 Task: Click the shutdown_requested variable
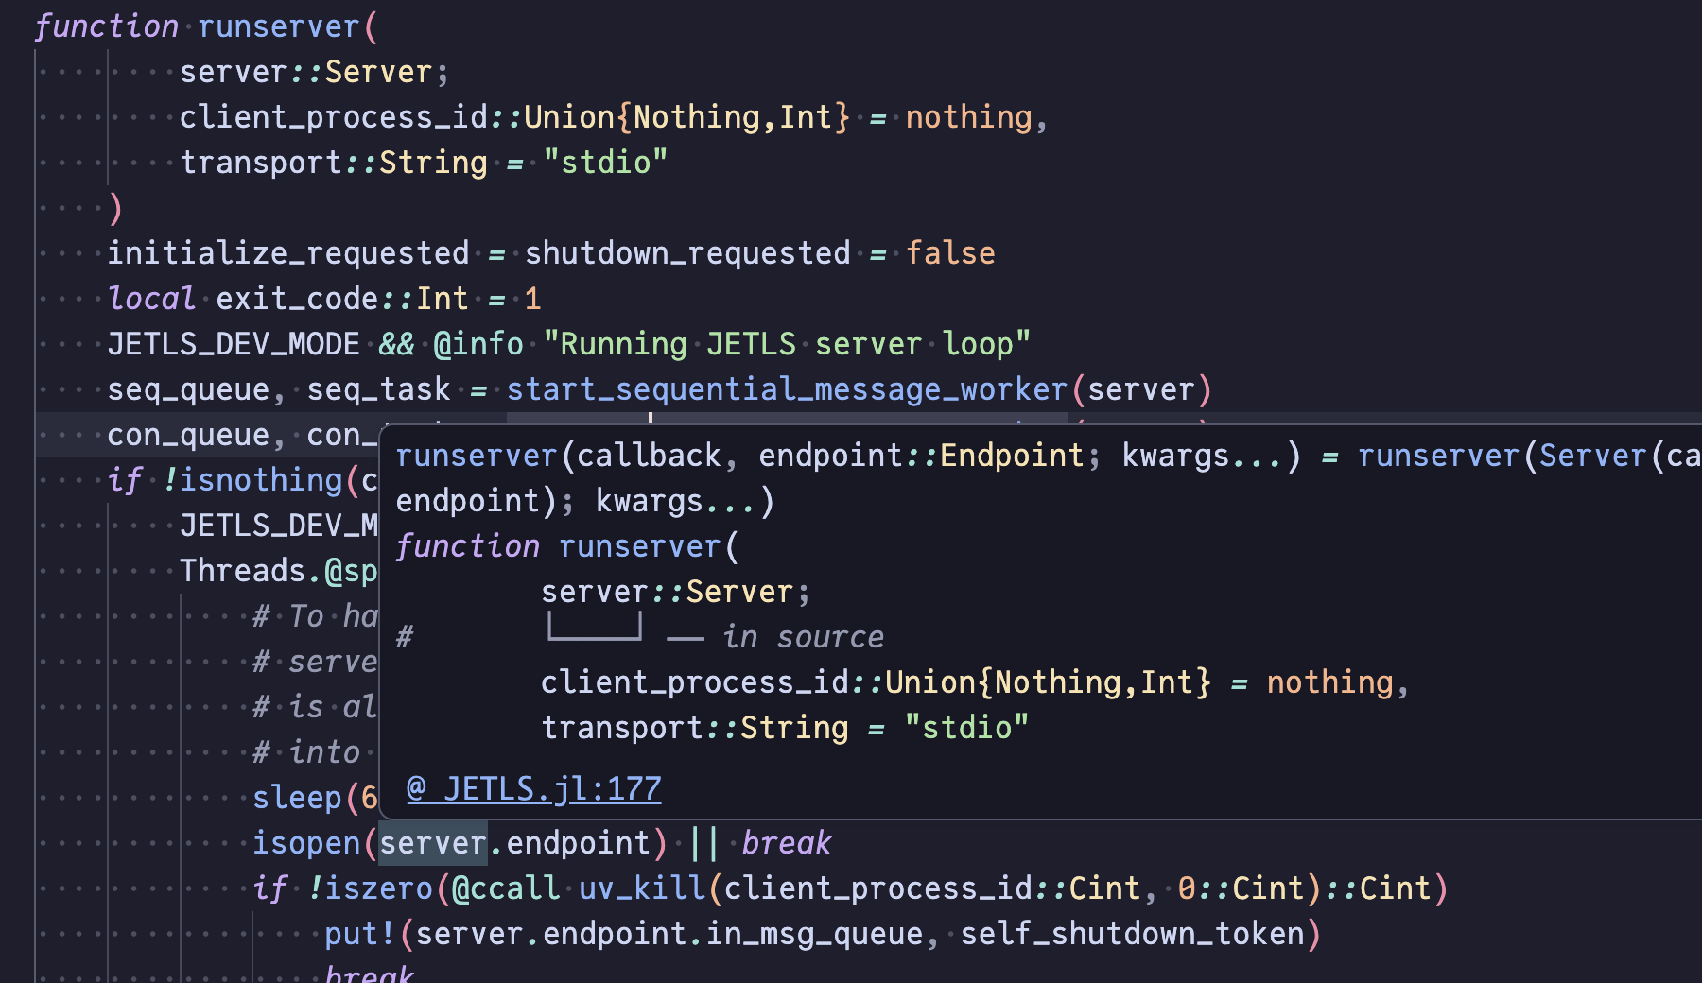coord(687,253)
